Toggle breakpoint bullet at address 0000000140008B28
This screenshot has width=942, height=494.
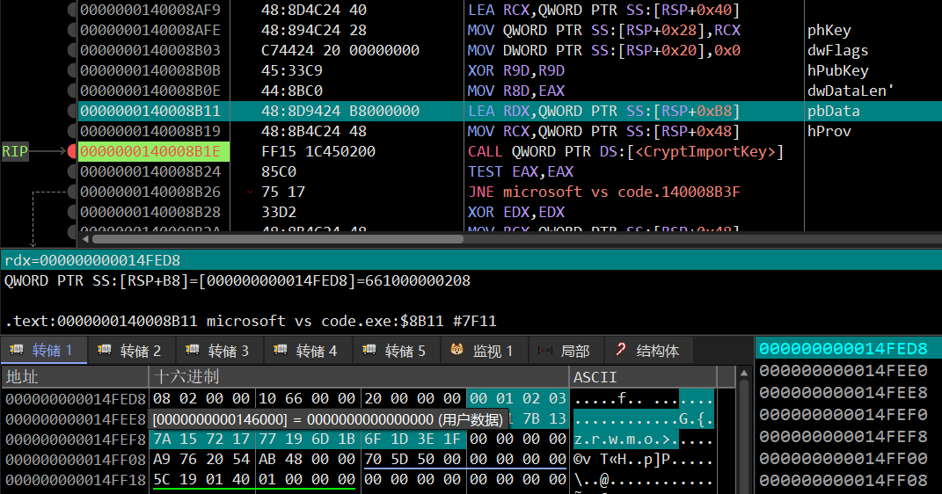[x=72, y=212]
